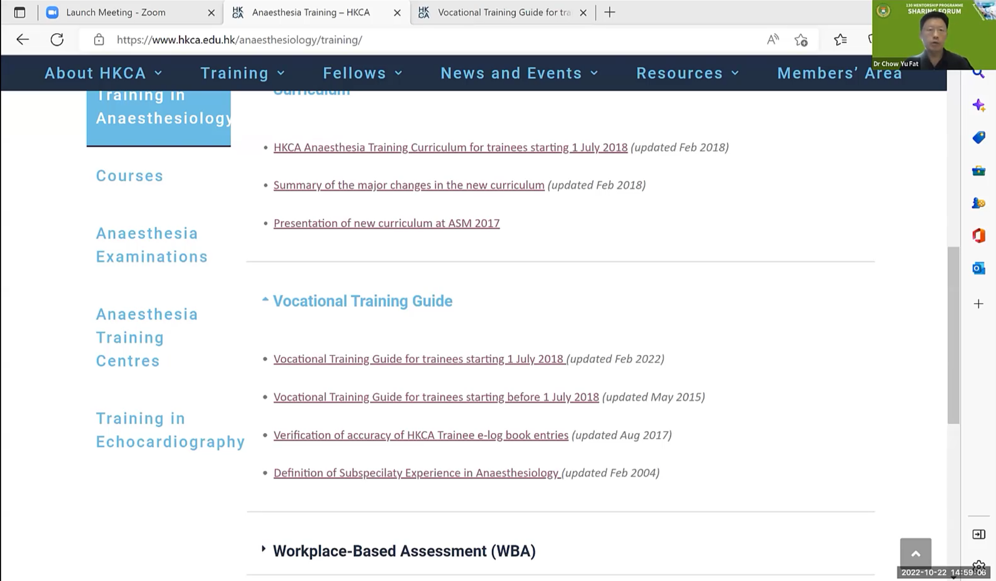This screenshot has width=996, height=581.
Task: Open the tab actions menu icon
Action: 19,12
